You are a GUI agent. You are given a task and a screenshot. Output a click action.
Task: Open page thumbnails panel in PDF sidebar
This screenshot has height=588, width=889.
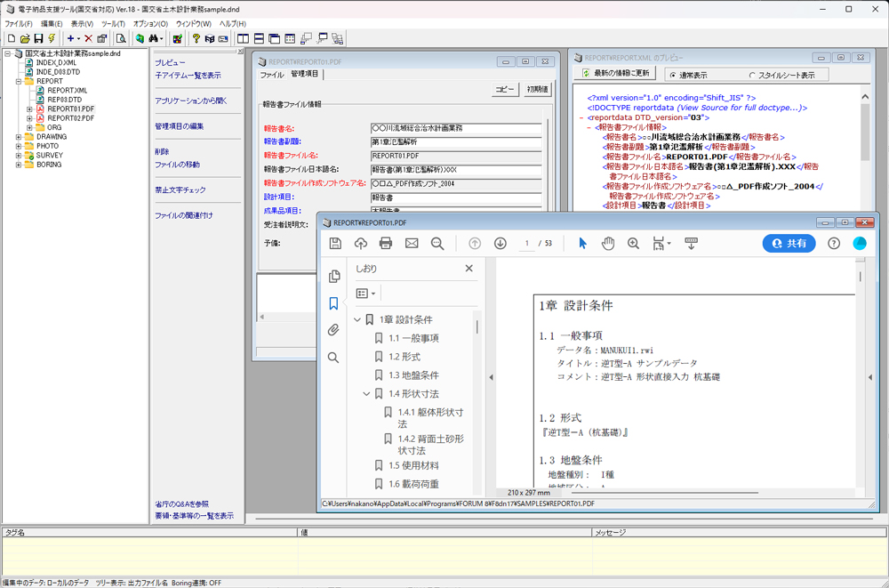pos(334,277)
